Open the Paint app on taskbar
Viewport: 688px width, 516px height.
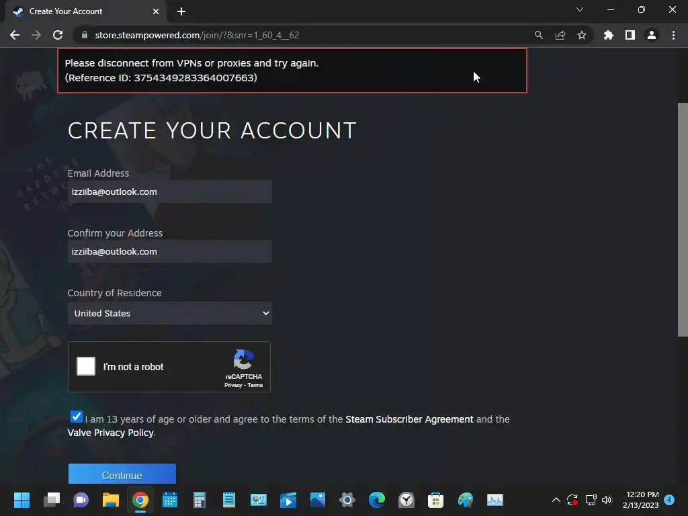click(466, 500)
